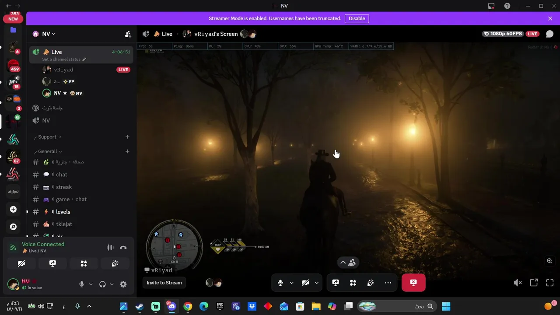
Task: Zoom stream with magnifier icon
Action: point(549,261)
